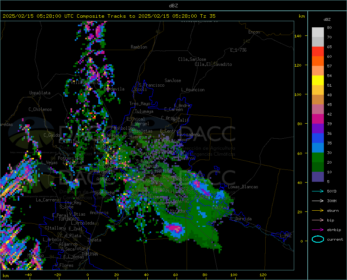Select the mauve 45-42 dBZ swatch
The image size is (347, 280).
click(x=318, y=109)
